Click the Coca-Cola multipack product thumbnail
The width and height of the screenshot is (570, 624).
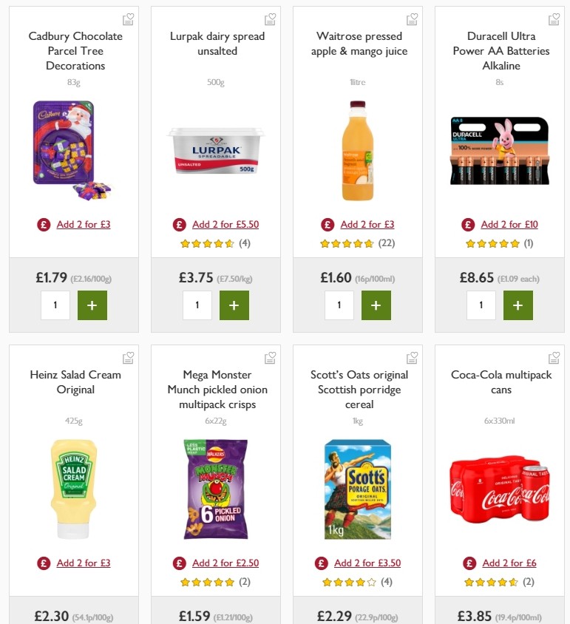(499, 488)
